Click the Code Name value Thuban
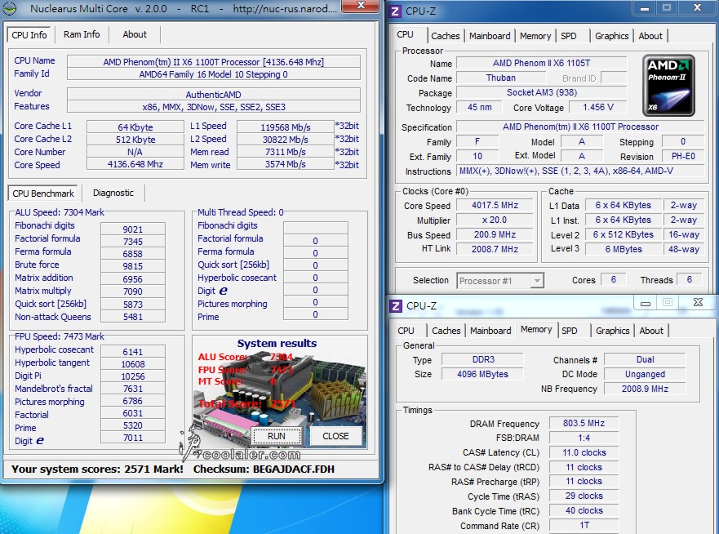Viewport: 719px width, 534px height. coord(501,78)
